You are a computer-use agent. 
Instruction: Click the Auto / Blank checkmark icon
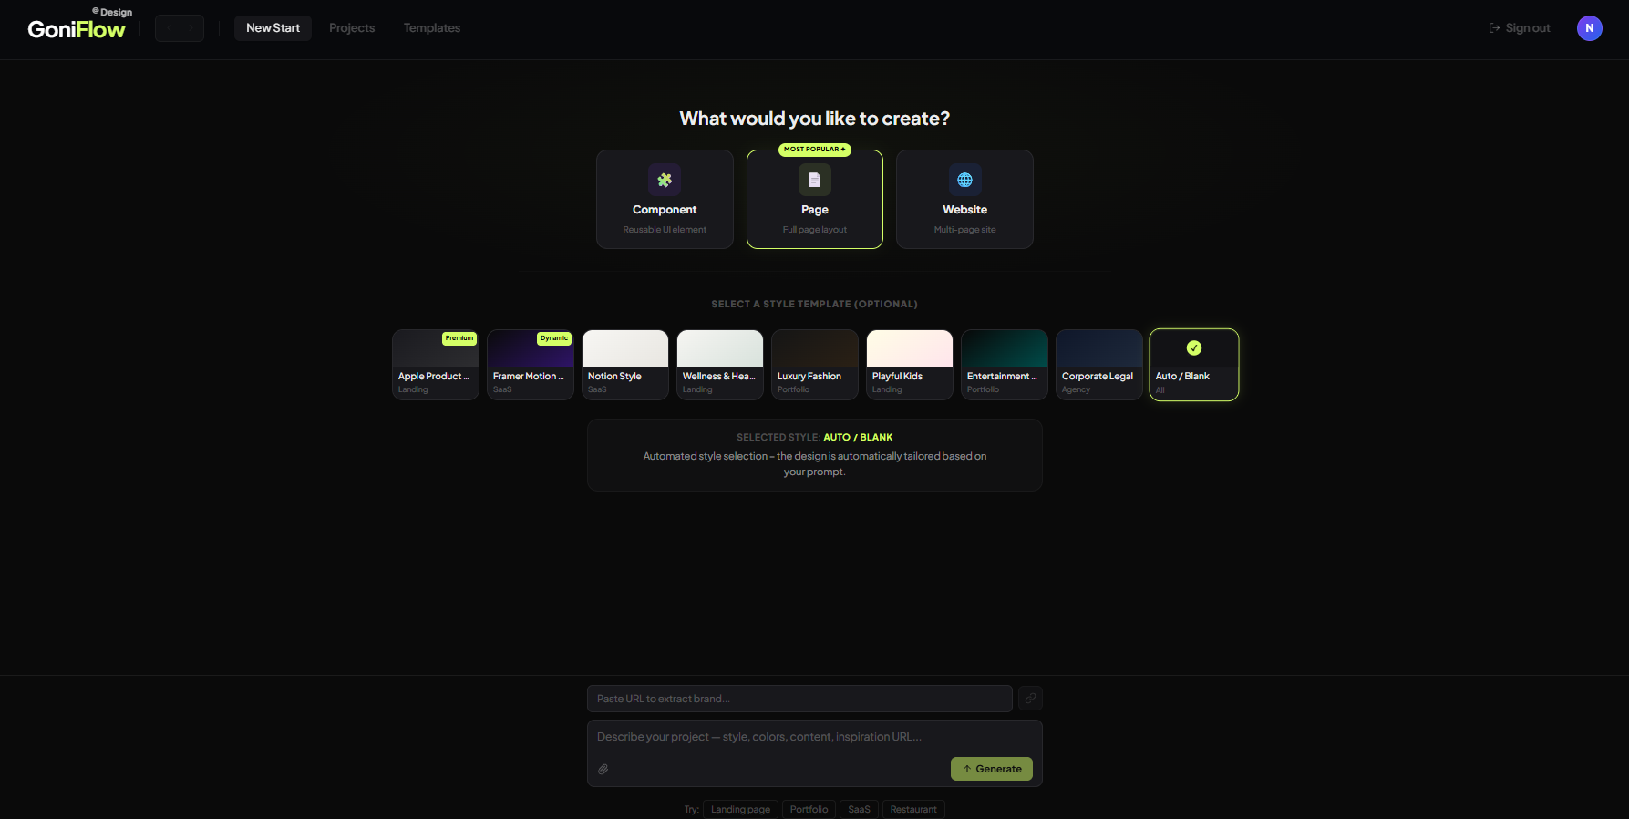[x=1194, y=347]
